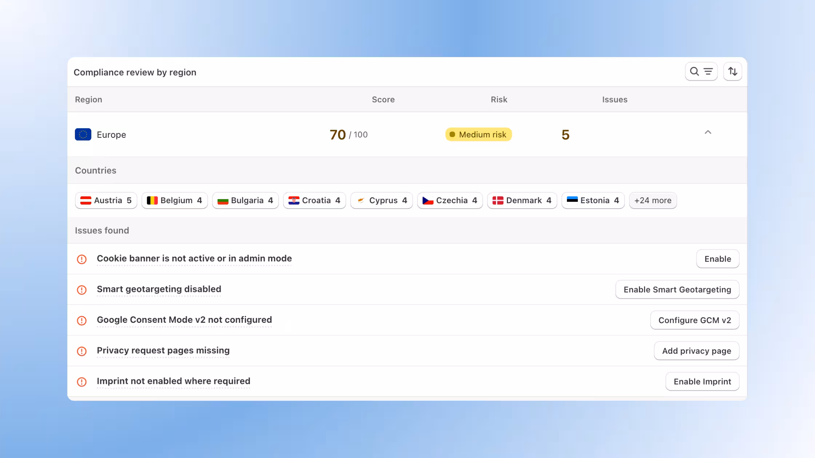Open the Medium risk badge
The width and height of the screenshot is (815, 458).
point(478,134)
